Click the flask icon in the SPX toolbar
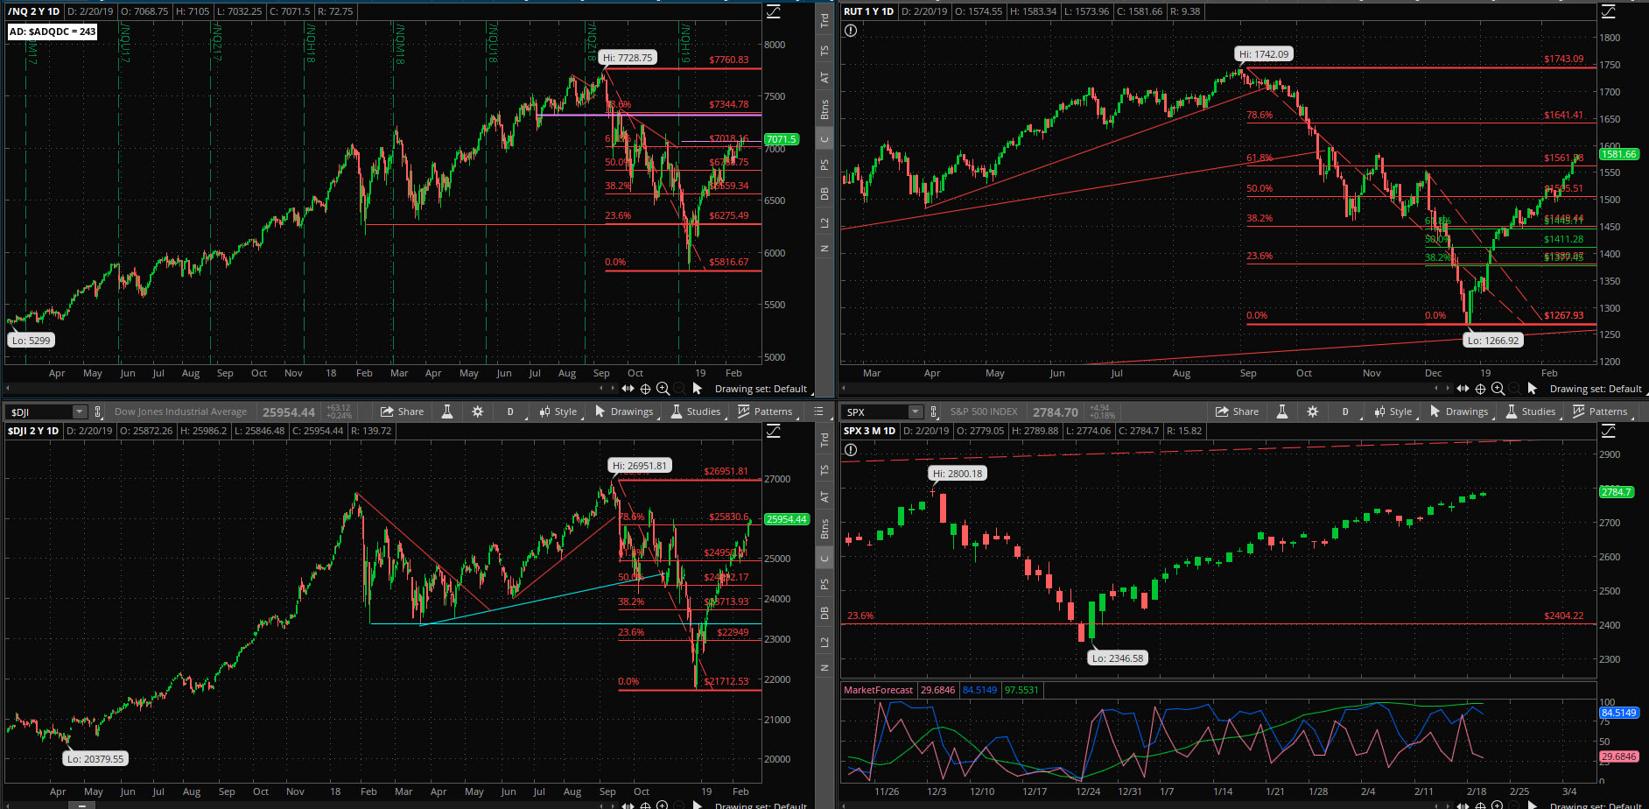 (x=1282, y=412)
